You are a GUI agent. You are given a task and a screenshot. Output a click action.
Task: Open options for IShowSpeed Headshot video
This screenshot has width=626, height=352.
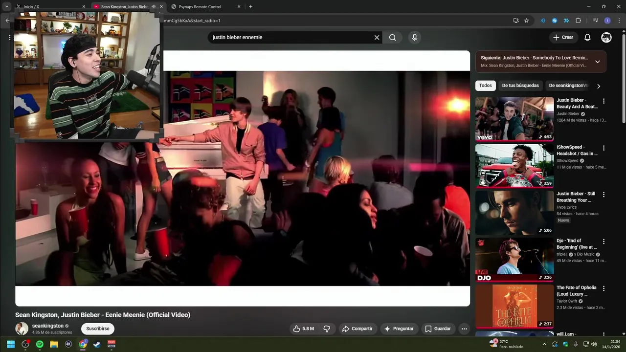[x=604, y=148]
